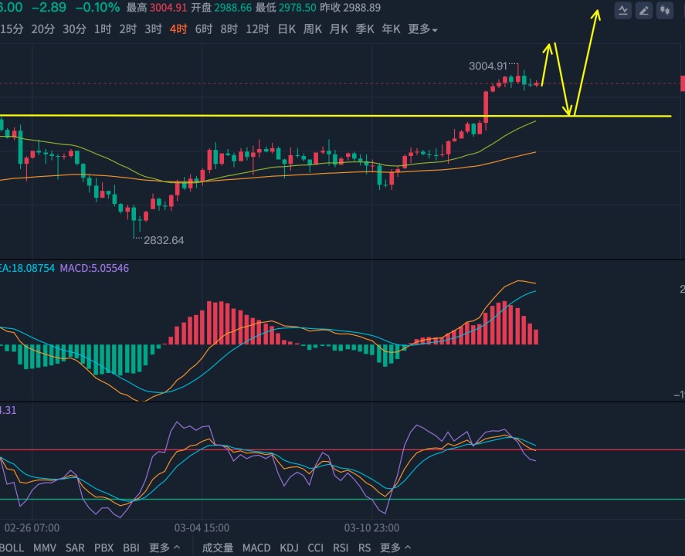The image size is (685, 556).
Task: Show the KDJ sub-indicator
Action: pyautogui.click(x=289, y=548)
